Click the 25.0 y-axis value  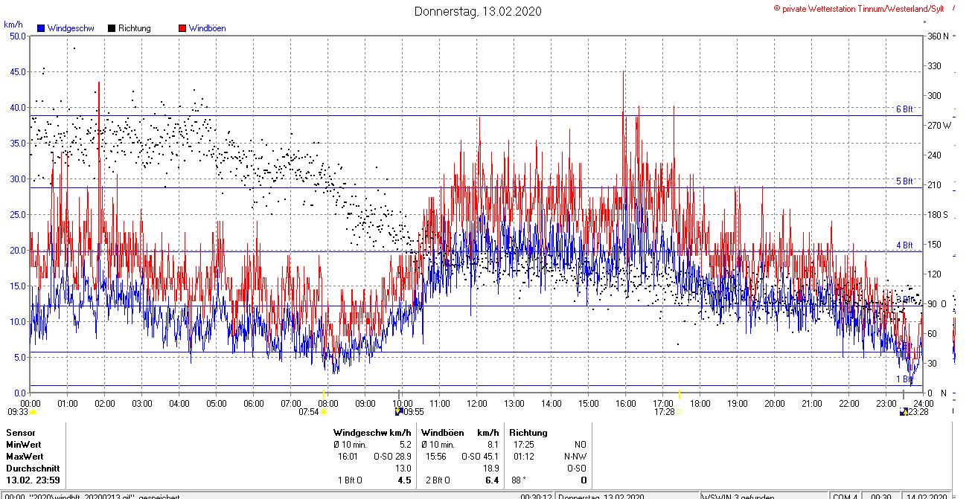(x=16, y=215)
